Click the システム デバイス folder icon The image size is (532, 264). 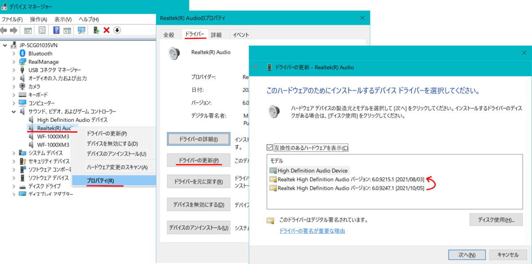click(x=23, y=153)
